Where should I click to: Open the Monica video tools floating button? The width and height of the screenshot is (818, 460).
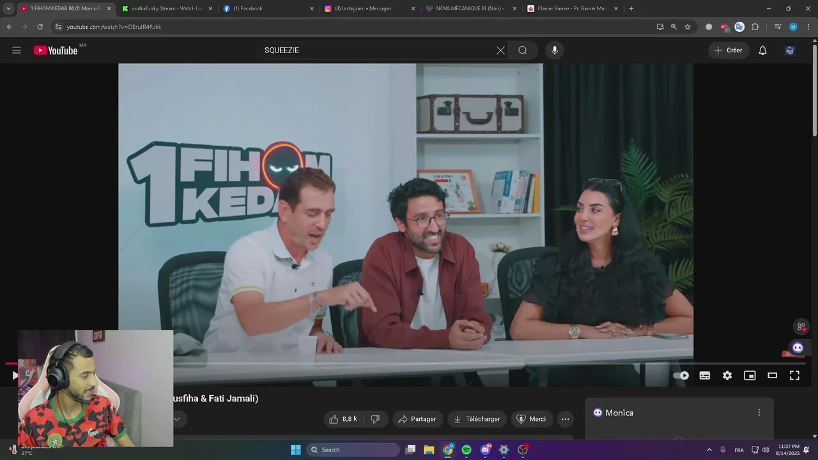coord(801,326)
